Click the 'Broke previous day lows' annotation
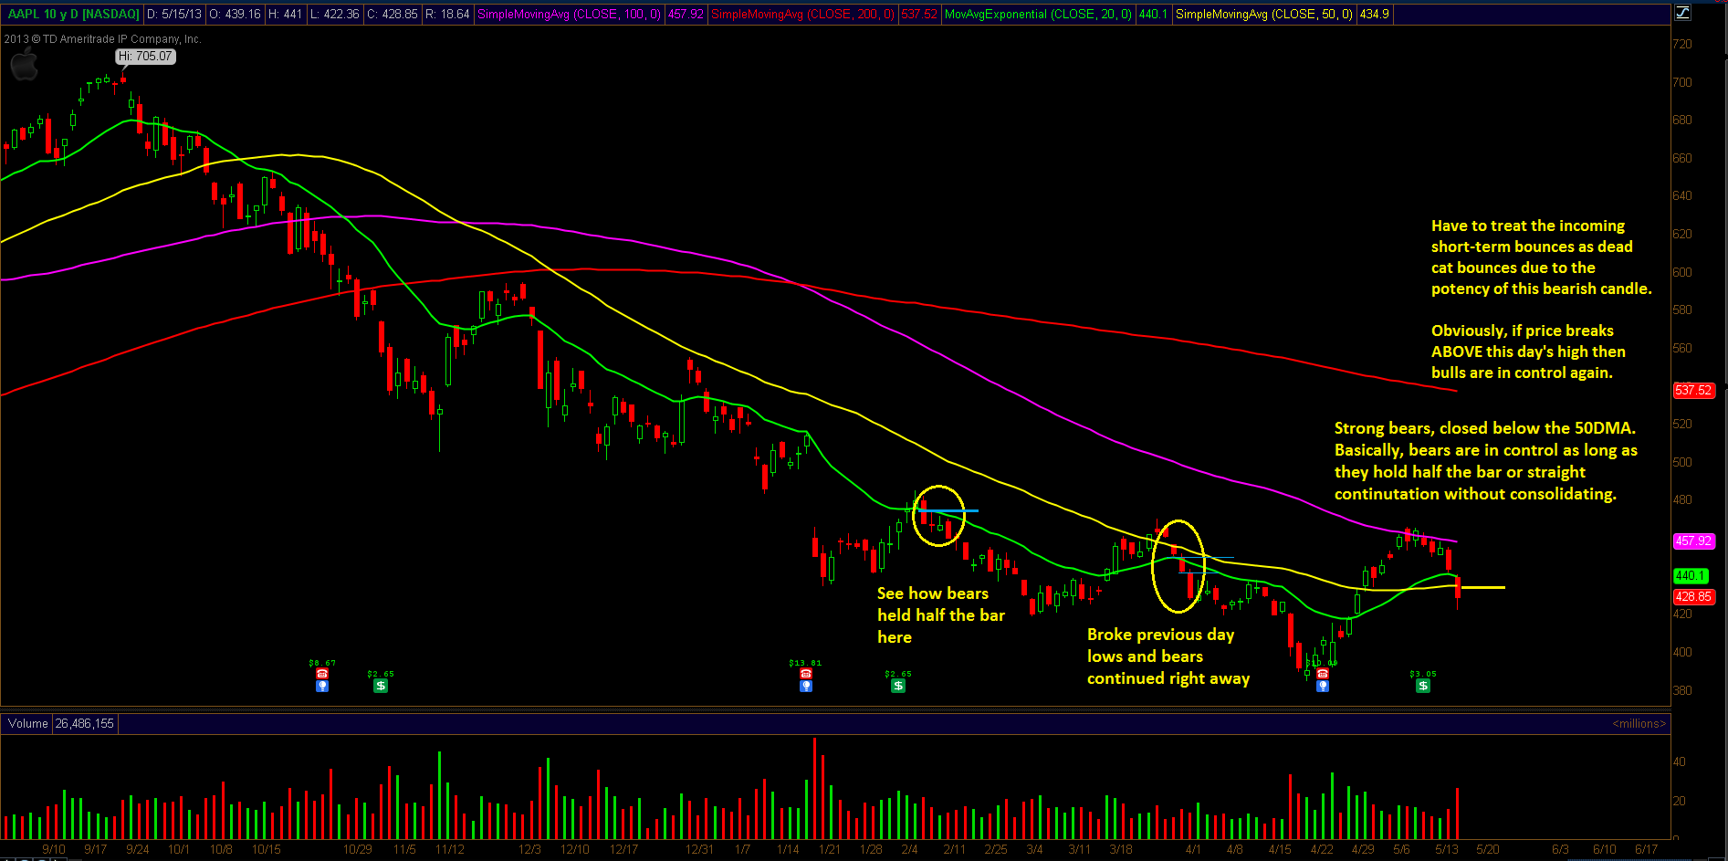 tap(1168, 656)
